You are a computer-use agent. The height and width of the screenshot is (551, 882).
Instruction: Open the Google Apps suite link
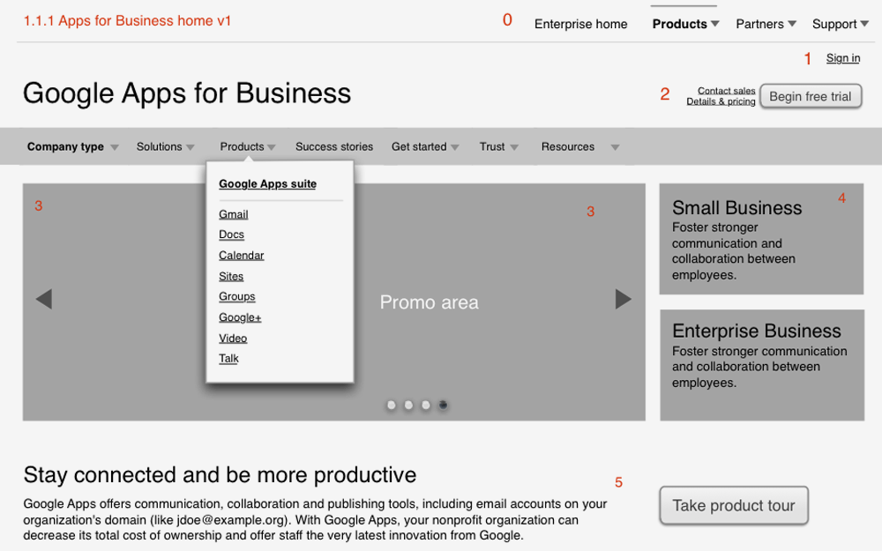coord(267,183)
